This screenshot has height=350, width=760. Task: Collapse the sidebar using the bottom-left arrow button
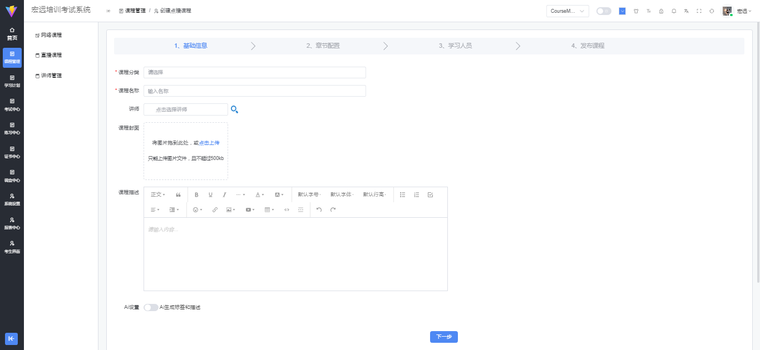click(x=12, y=338)
